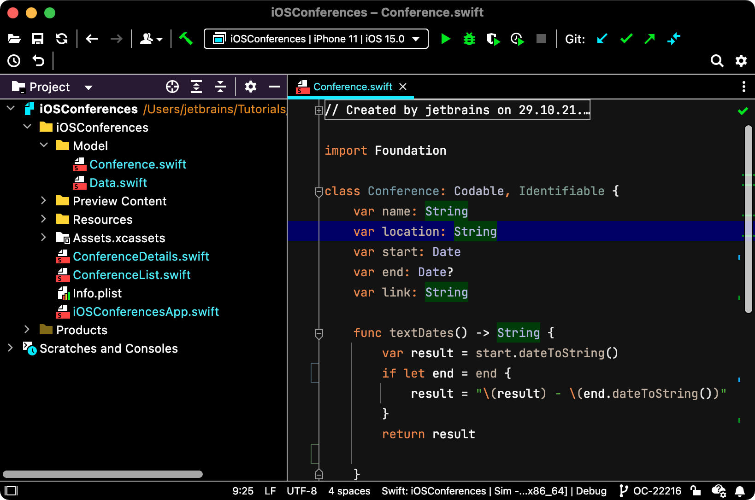The image size is (755, 500).
Task: Close the Conference.swift tab
Action: pyautogui.click(x=403, y=87)
